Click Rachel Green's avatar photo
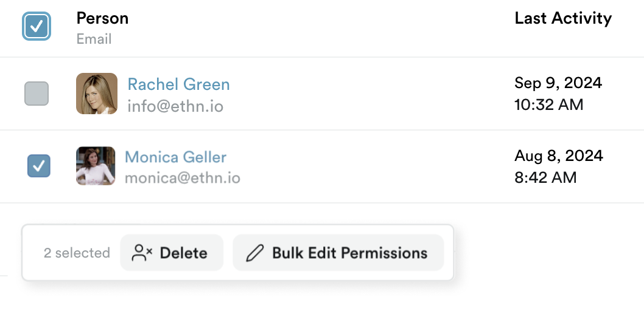Viewport: 644px width, 311px height. point(97,94)
